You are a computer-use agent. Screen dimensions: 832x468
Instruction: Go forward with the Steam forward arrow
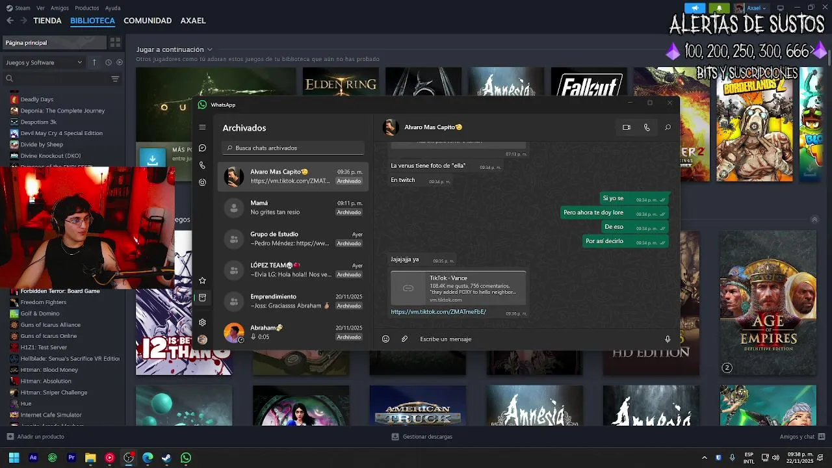click(24, 20)
